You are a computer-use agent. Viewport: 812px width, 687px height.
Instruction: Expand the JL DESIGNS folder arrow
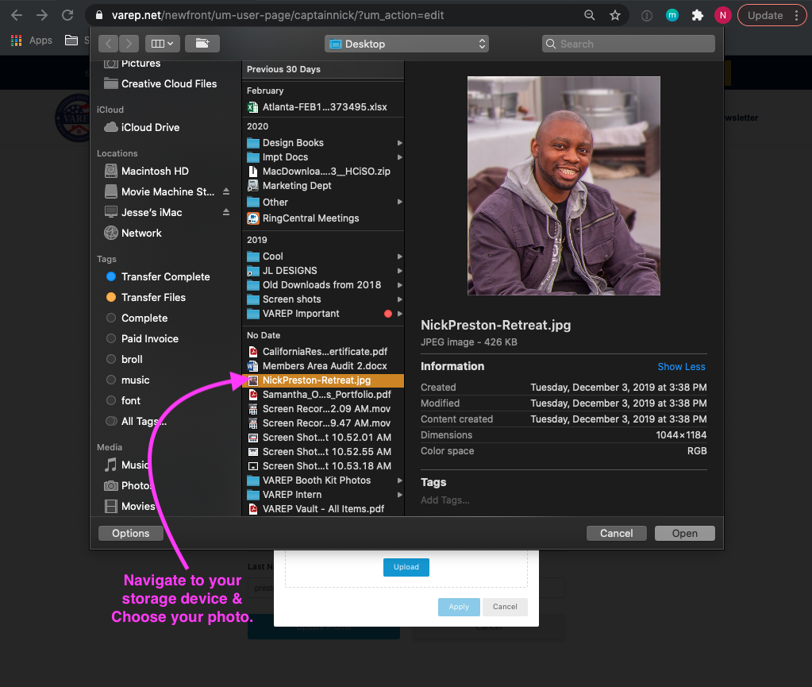tap(400, 271)
